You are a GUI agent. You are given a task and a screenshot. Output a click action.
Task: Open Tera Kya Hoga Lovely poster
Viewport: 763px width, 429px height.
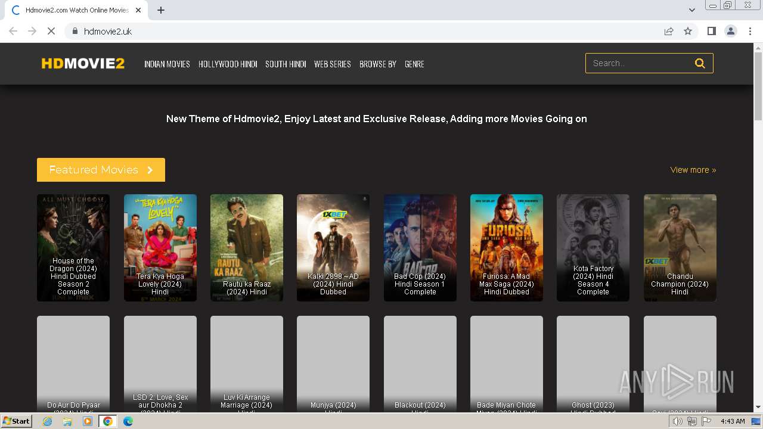pos(160,248)
